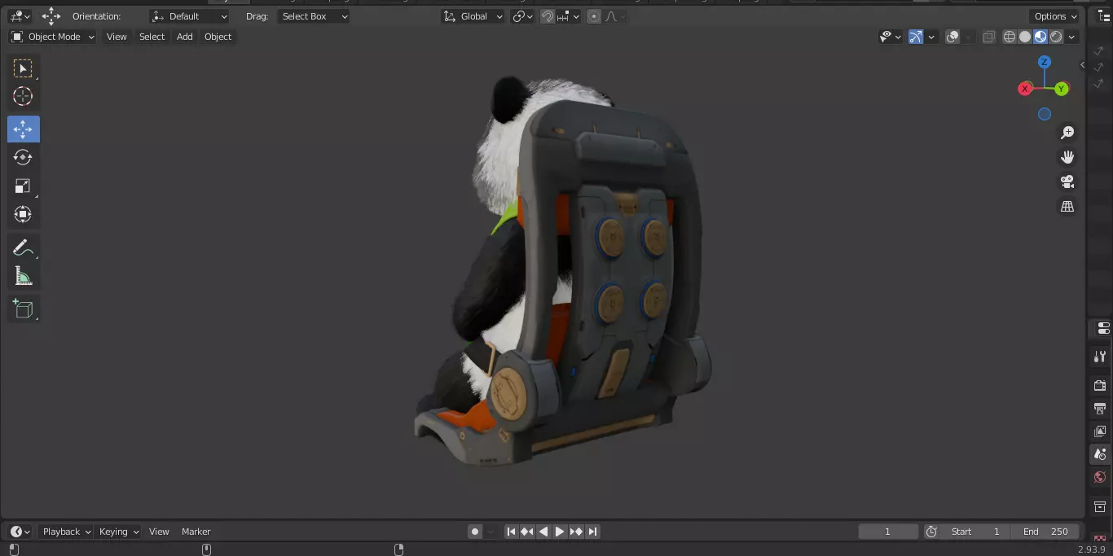Switch to wireframe viewport shading

tap(1010, 37)
